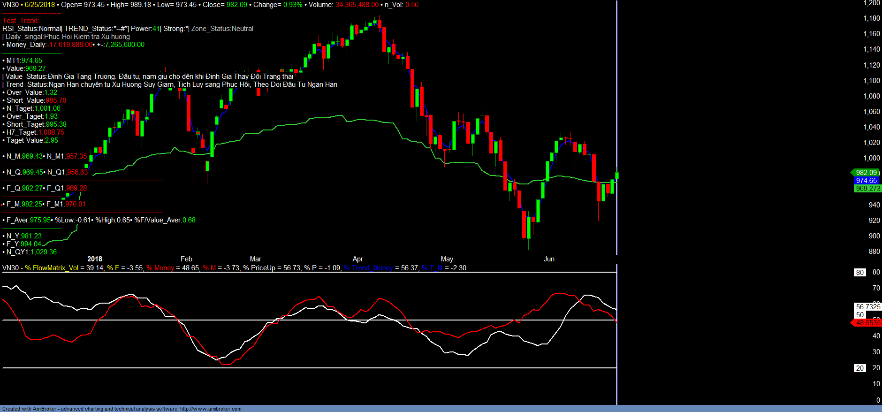Click the blue % Trend_Money label
Screen dimensions: 882x412
368,268
